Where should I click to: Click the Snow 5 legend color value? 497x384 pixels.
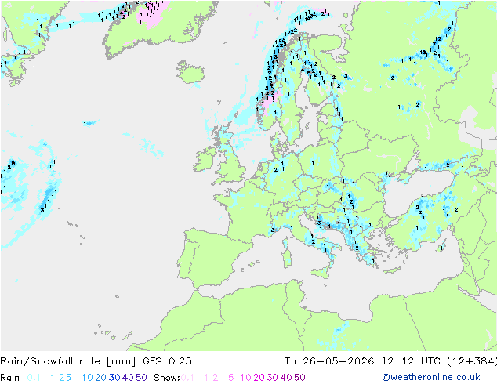click(x=231, y=378)
